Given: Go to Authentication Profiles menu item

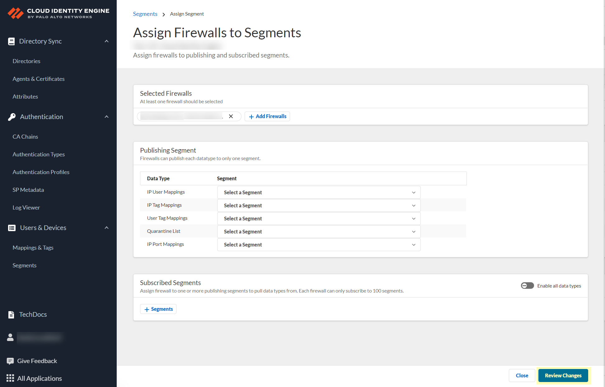Looking at the screenshot, I should (41, 172).
